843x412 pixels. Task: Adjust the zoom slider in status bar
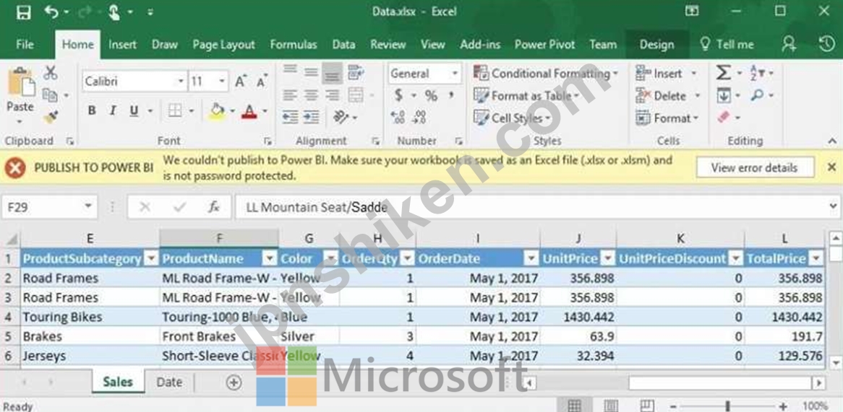coord(728,406)
